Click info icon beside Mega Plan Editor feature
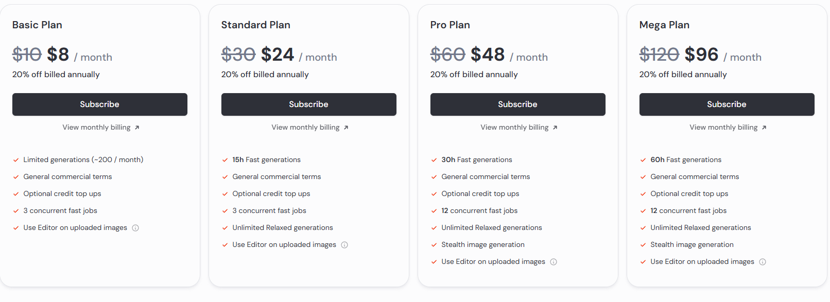This screenshot has width=830, height=302. coord(763,262)
